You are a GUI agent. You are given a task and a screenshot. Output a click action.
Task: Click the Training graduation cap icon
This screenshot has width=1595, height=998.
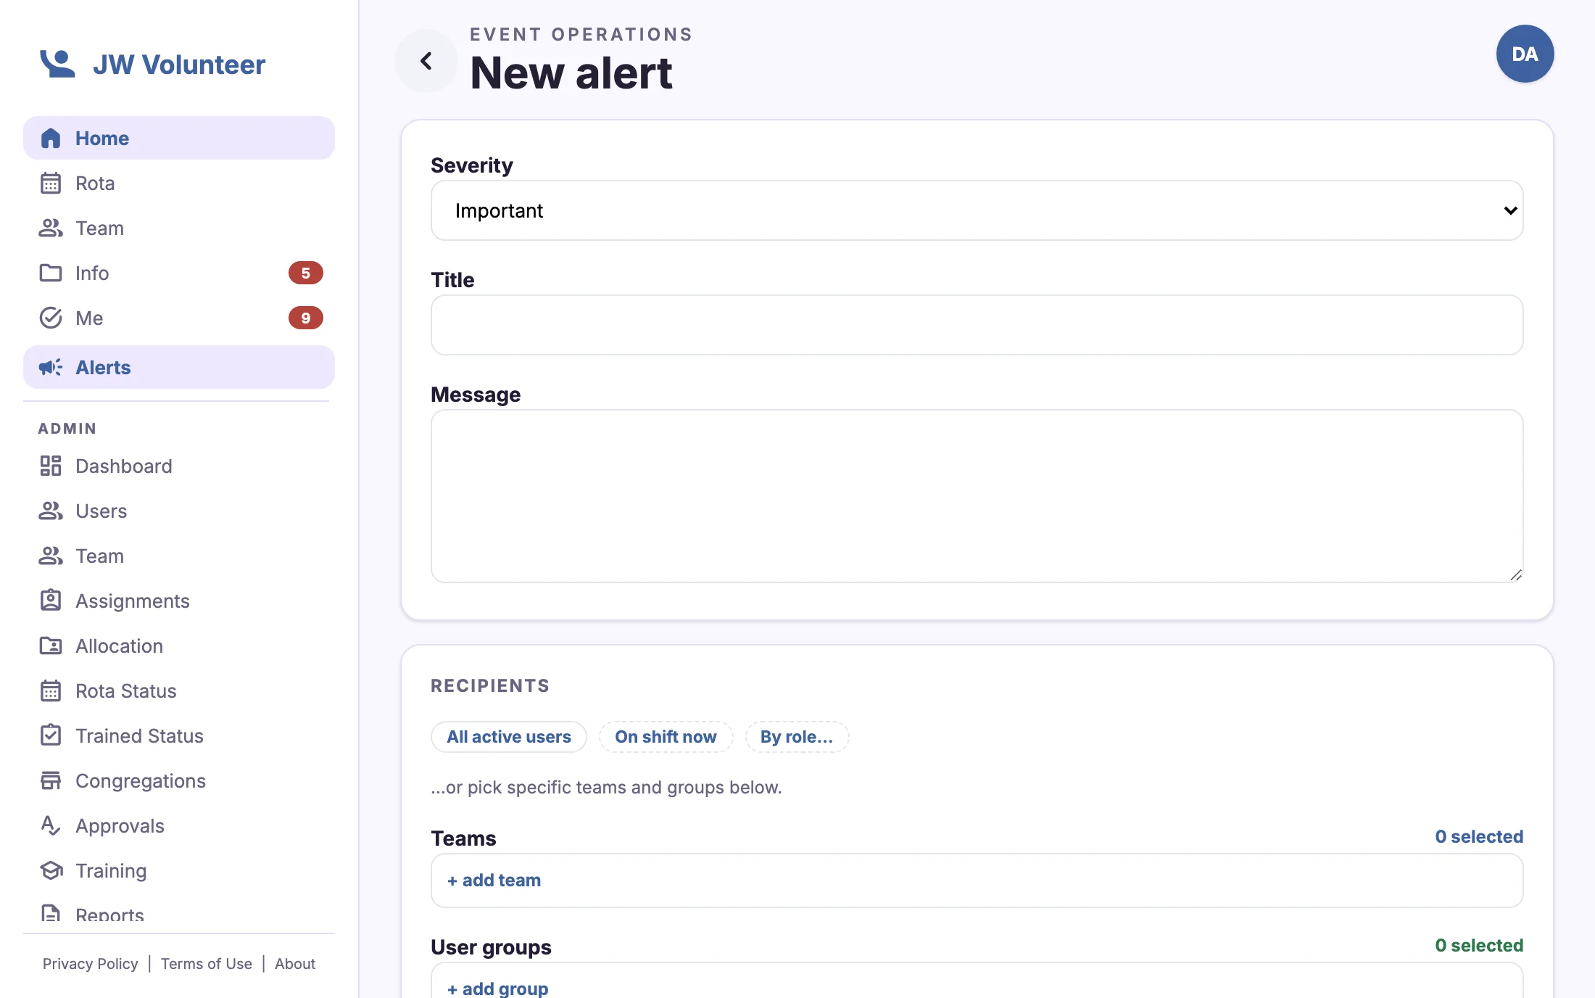pyautogui.click(x=51, y=870)
